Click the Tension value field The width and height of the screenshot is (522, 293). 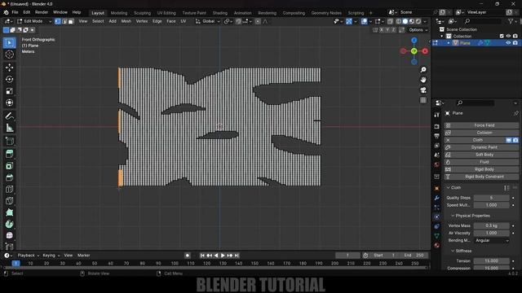[492, 261]
